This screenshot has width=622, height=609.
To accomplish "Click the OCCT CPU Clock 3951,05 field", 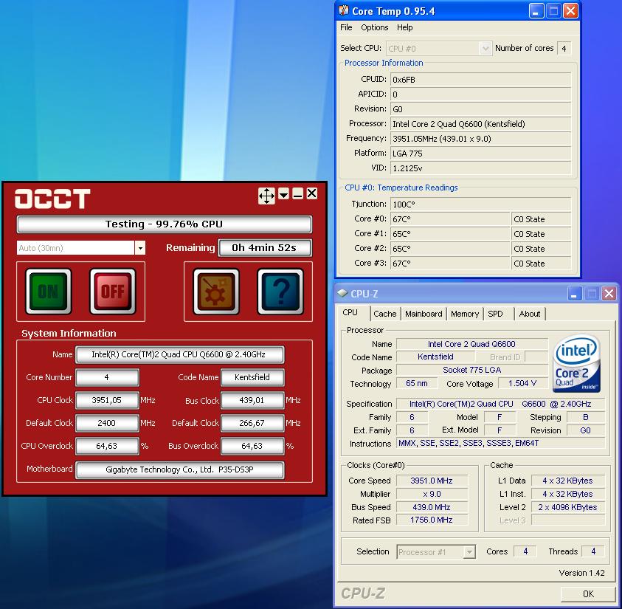I will 107,400.
